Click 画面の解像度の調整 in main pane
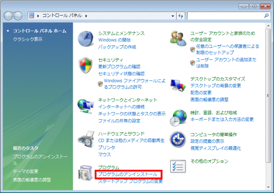Image resolution: width=274 pixels, height=193 pixels. point(209,100)
